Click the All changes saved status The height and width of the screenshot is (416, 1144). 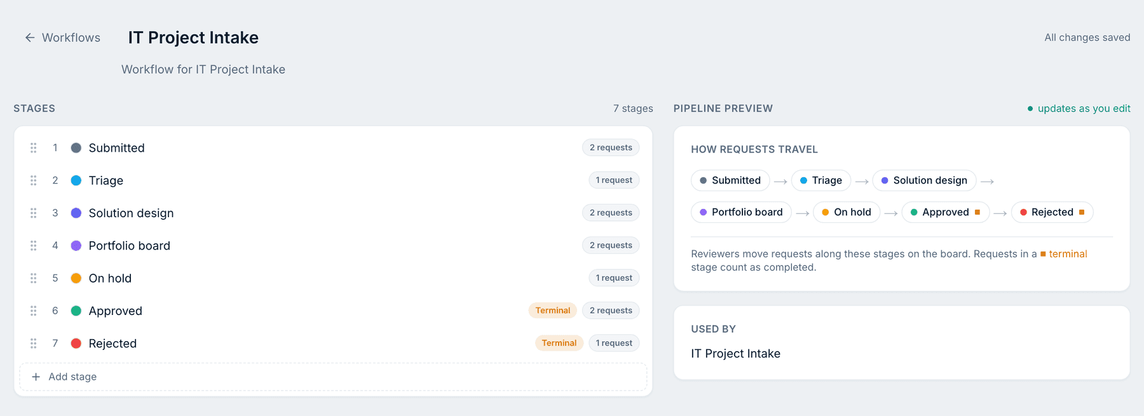(x=1087, y=37)
